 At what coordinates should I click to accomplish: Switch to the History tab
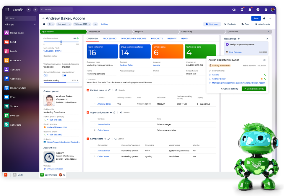pyautogui.click(x=172, y=38)
